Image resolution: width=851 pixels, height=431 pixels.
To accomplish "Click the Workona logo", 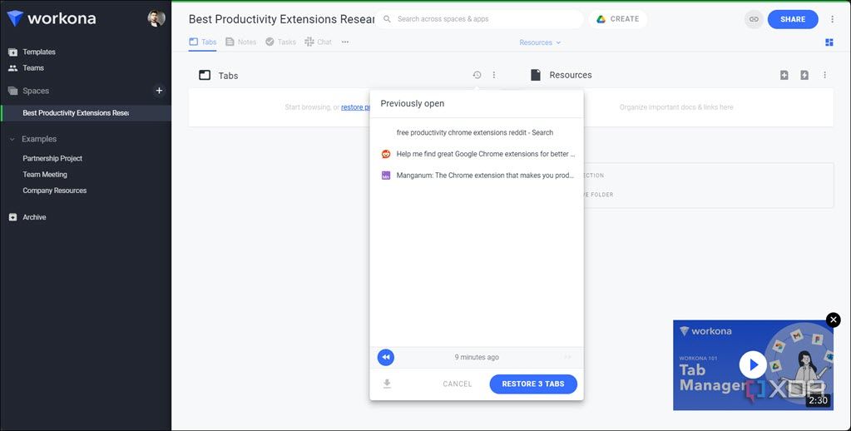I will [x=52, y=18].
